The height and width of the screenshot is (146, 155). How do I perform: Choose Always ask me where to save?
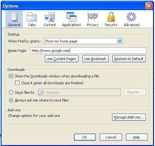pos(11,100)
